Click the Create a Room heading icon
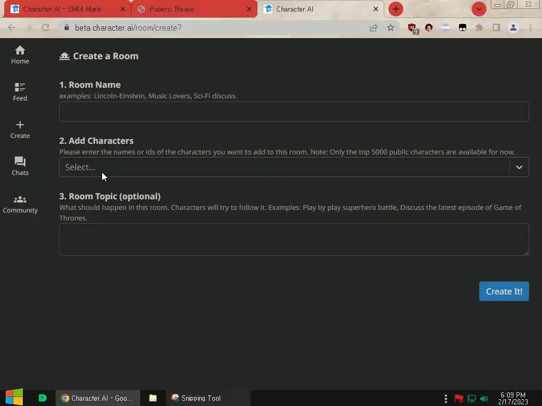 [x=65, y=56]
